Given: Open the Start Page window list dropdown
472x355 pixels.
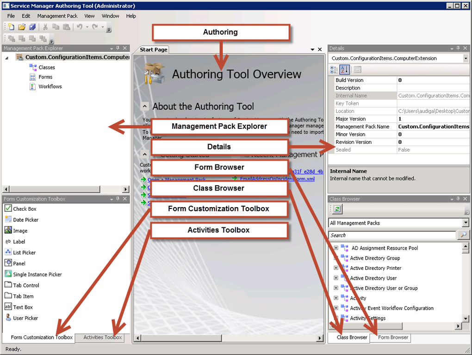Looking at the screenshot, I should (x=312, y=49).
